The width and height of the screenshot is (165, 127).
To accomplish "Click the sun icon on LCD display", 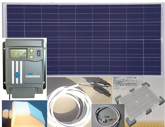I will pos(13,52).
